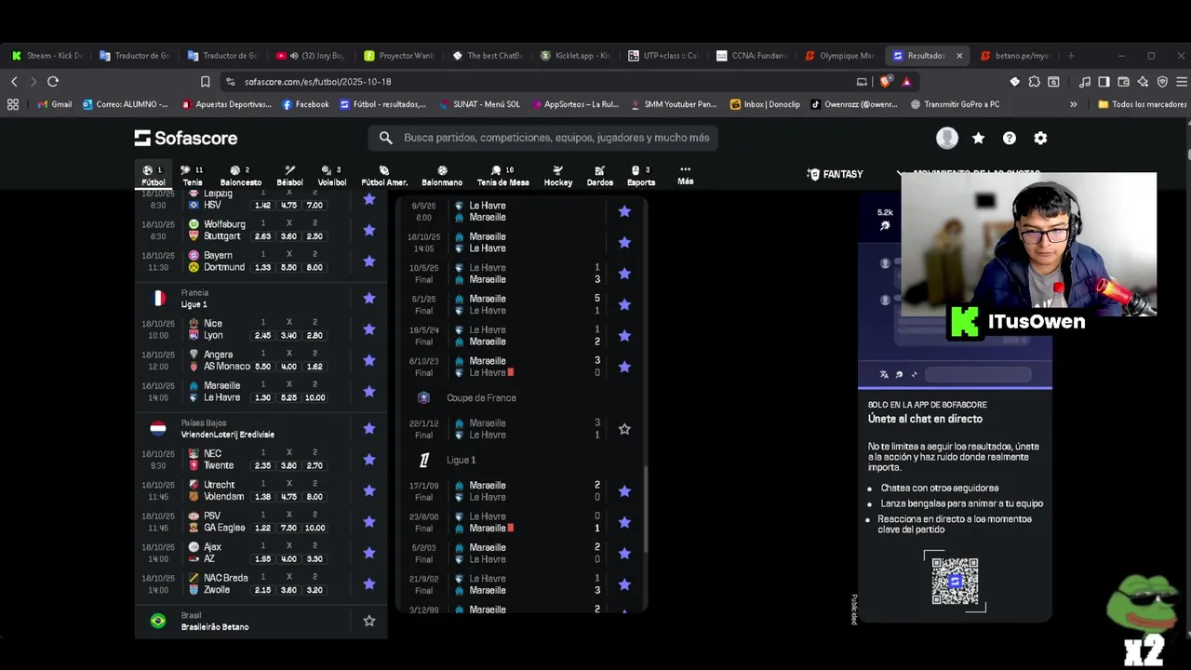Select the Balonmano sport tab
The height and width of the screenshot is (670, 1191).
pyautogui.click(x=442, y=176)
